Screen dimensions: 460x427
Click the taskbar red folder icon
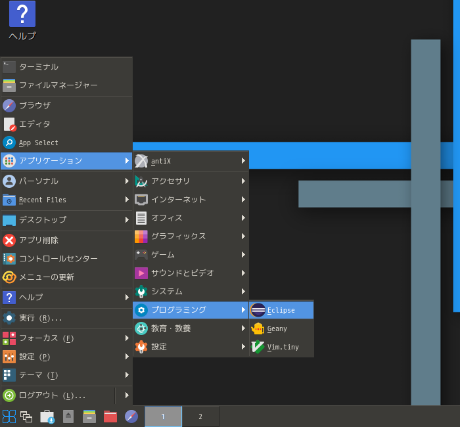coord(110,416)
